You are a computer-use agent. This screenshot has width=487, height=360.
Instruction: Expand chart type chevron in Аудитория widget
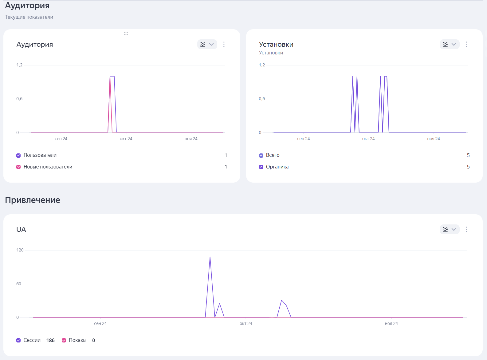[211, 44]
